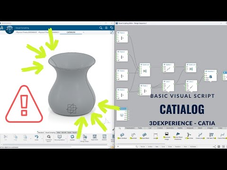The width and height of the screenshot is (227, 170).
Task: Click the hamburger list icon in the blue header
Action: [x=106, y=28]
